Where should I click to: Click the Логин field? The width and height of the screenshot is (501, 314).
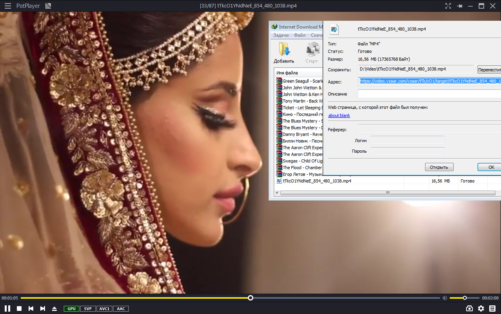pyautogui.click(x=408, y=140)
